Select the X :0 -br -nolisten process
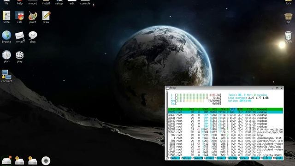The width and height of the screenshot is (295, 166). [225, 130]
